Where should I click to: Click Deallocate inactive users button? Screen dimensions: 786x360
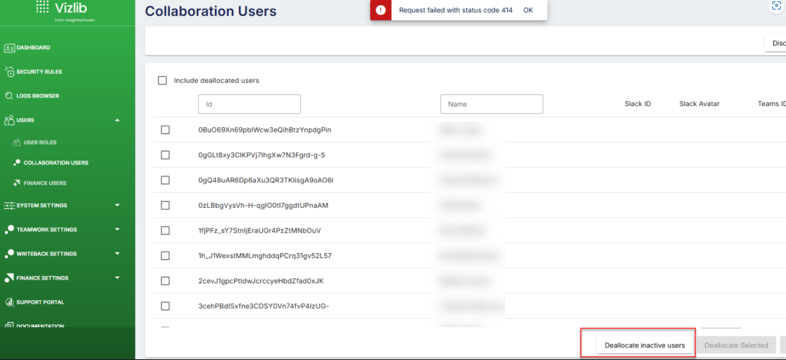click(645, 345)
